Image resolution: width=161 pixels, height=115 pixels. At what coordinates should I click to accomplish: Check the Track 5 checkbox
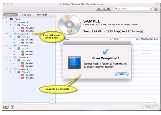(x=15, y=72)
